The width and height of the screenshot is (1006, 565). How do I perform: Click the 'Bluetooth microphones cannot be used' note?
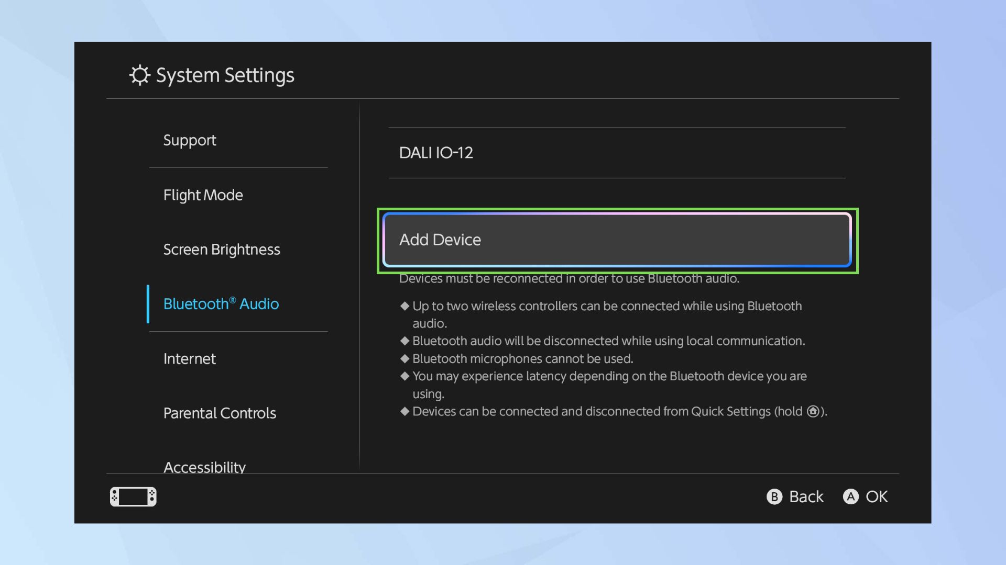522,359
